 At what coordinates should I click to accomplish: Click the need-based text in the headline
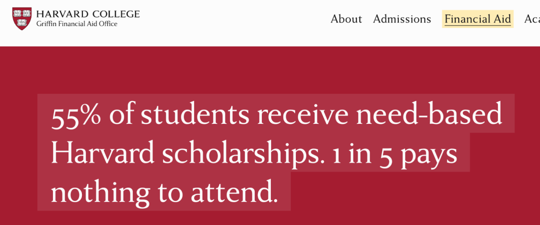pyautogui.click(x=429, y=115)
